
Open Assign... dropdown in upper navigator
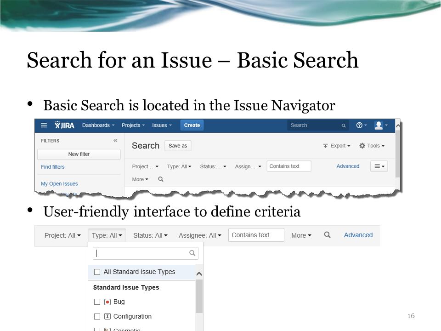click(x=248, y=166)
